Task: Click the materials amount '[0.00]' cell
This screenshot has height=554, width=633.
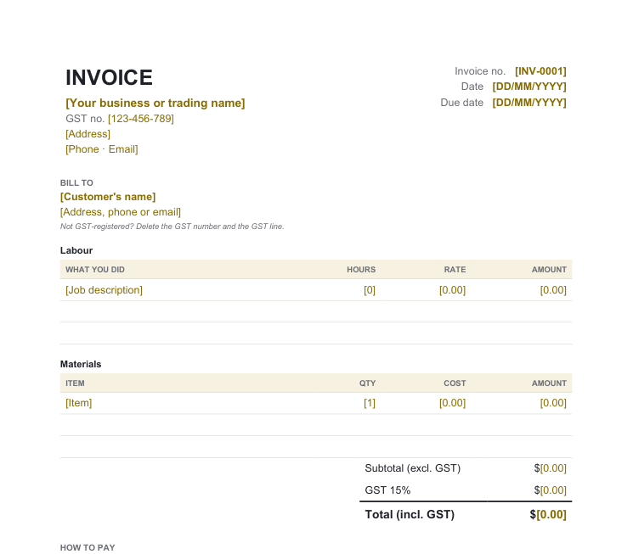Action: coord(553,403)
